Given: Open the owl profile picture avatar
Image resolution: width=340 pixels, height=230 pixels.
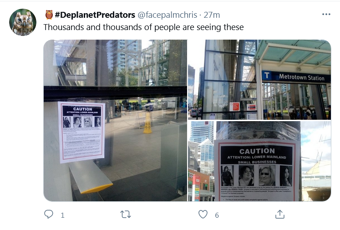Looking at the screenshot, I should tap(23, 22).
